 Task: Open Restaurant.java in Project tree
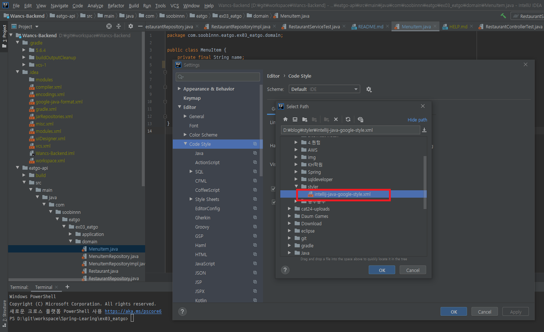tap(103, 271)
